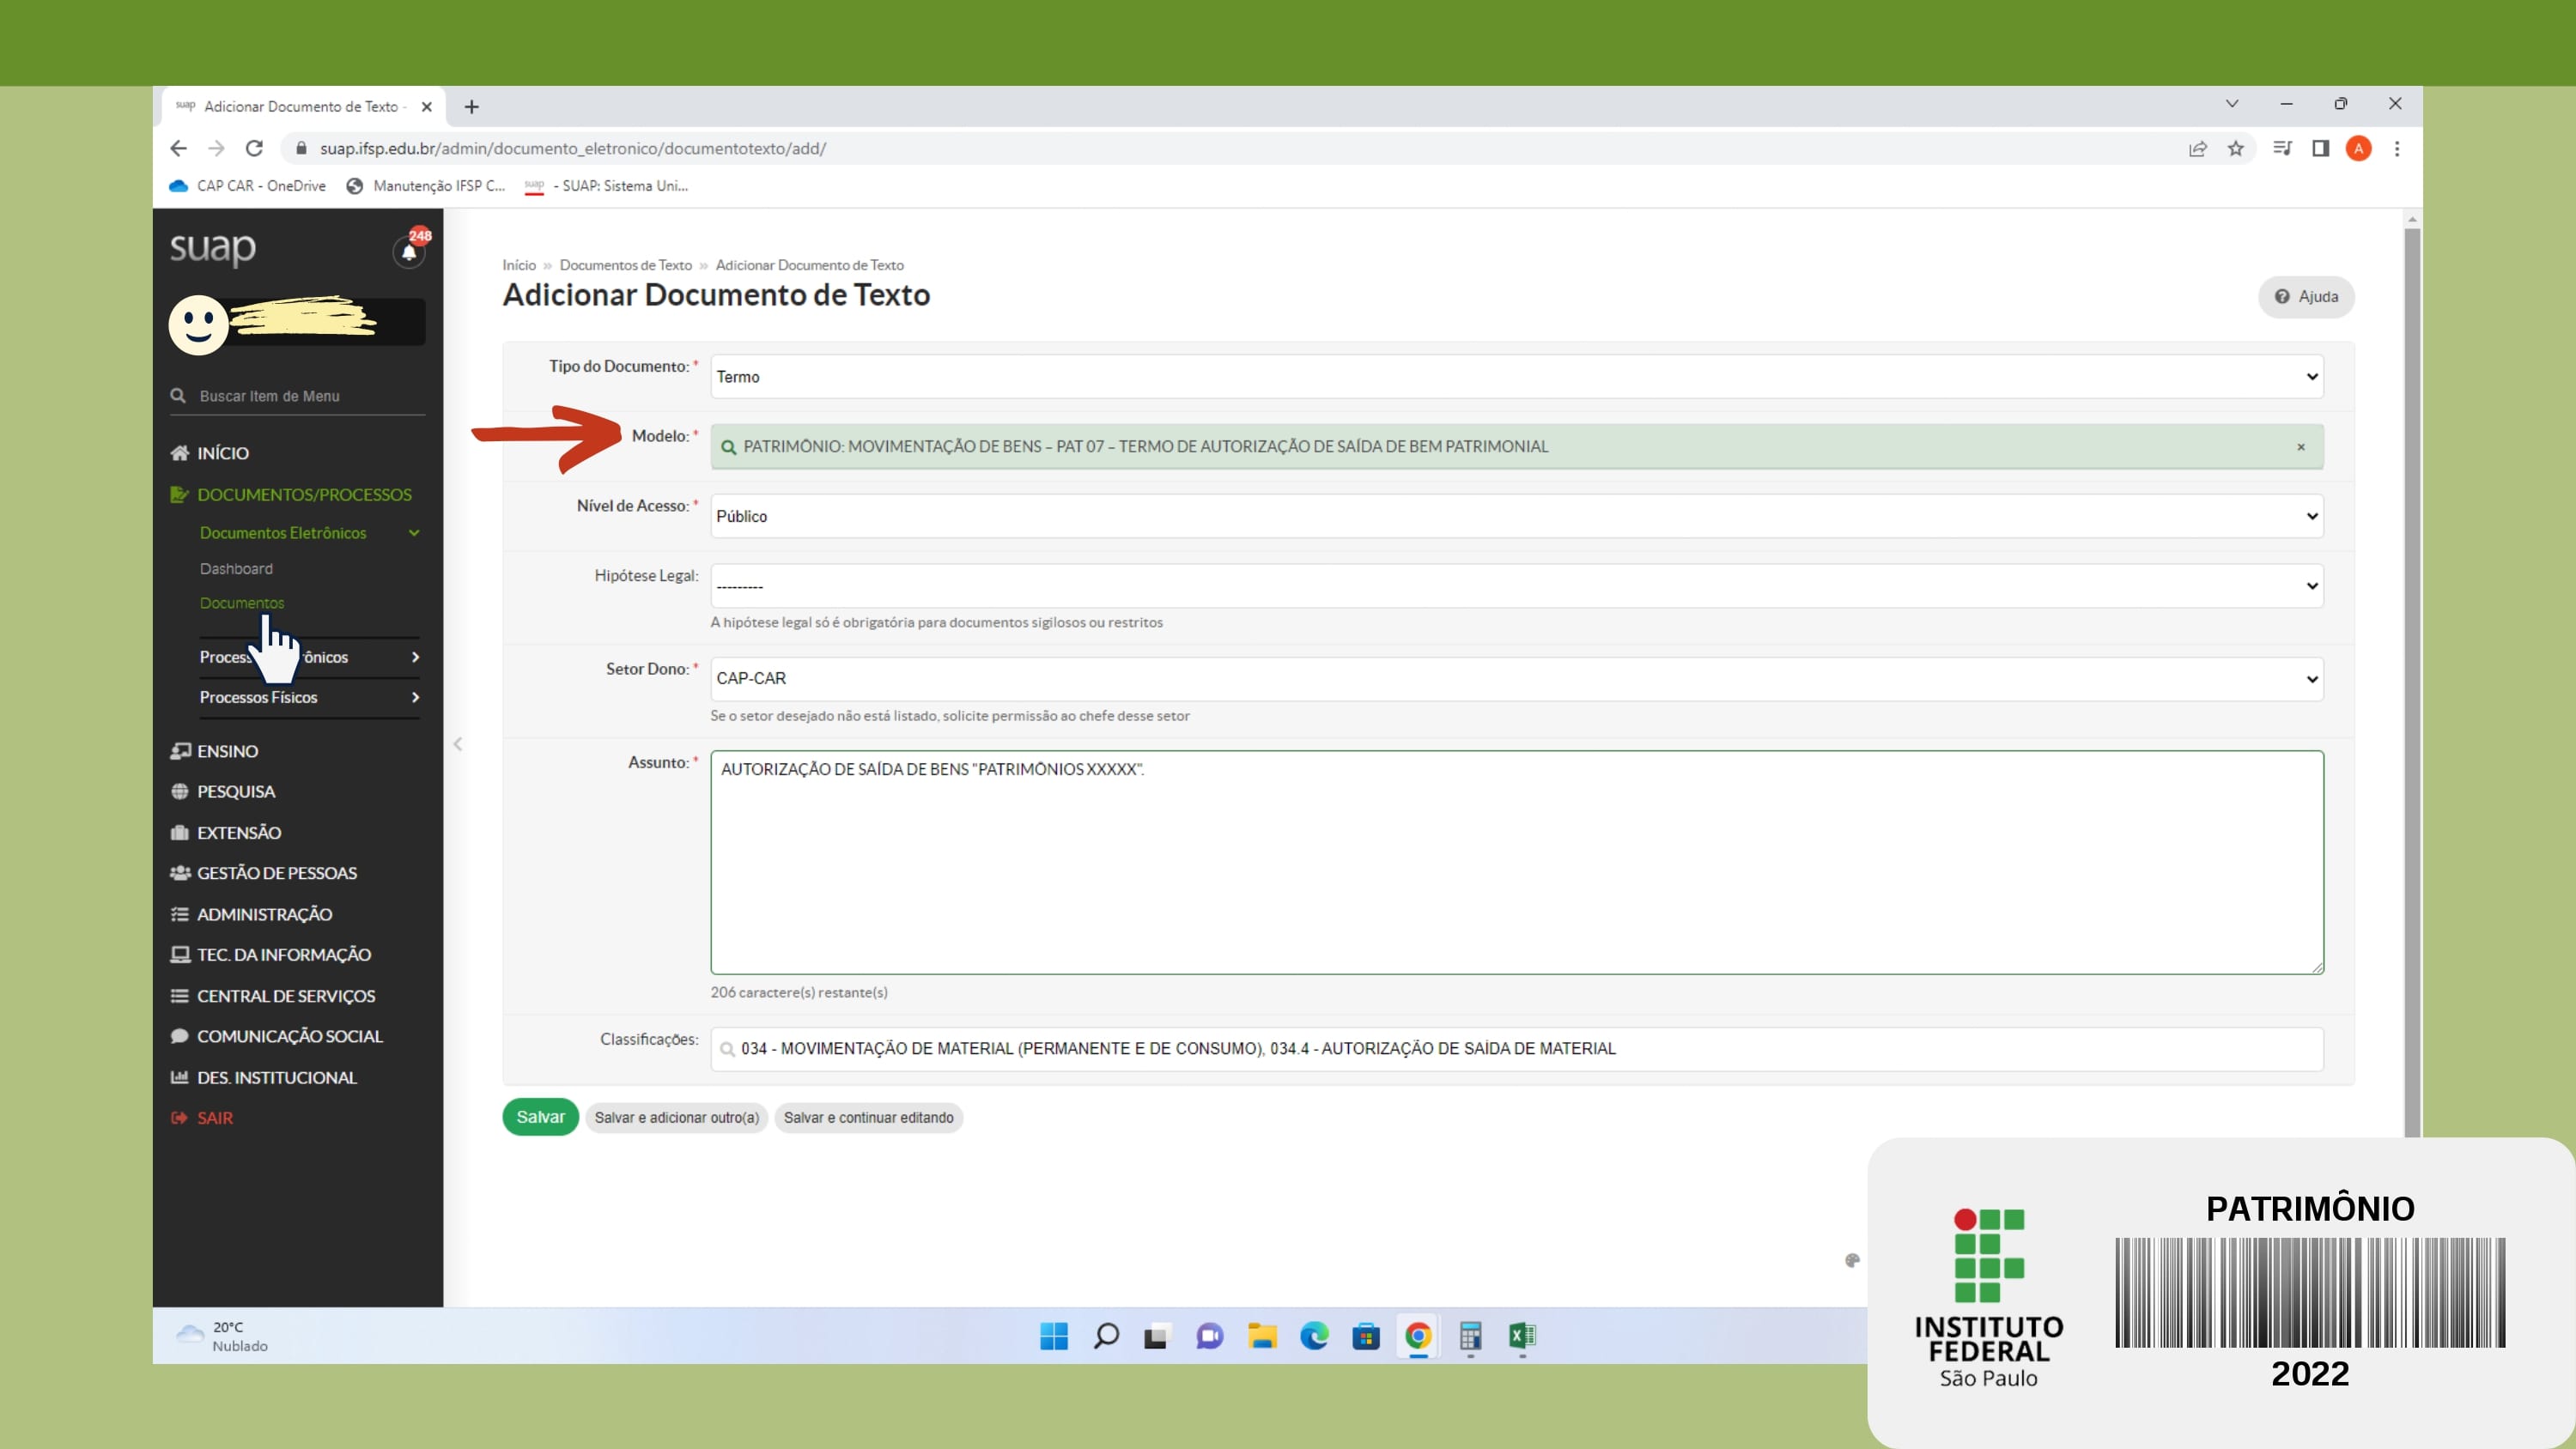
Task: Click Salvar e continuar editando
Action: tap(869, 1118)
